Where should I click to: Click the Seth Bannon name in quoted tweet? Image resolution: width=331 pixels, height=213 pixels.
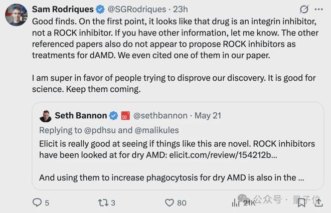point(80,116)
